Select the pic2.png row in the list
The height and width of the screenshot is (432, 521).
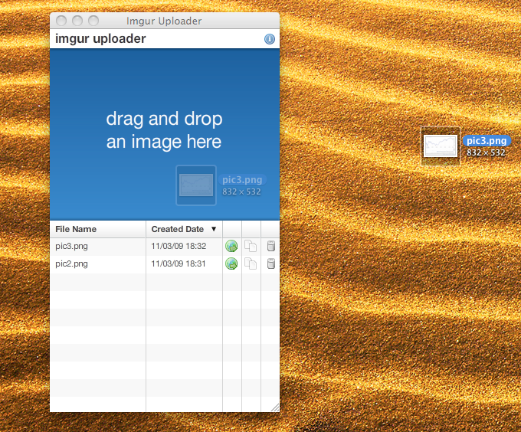pos(165,264)
